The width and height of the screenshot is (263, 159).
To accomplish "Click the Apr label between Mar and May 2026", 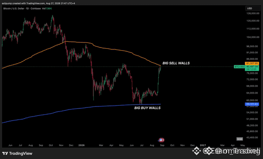I will point(111,145).
